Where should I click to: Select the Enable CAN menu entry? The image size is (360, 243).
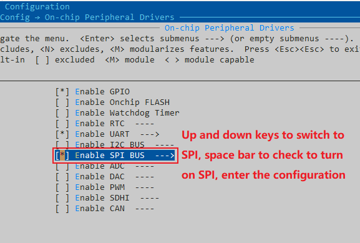point(100,208)
